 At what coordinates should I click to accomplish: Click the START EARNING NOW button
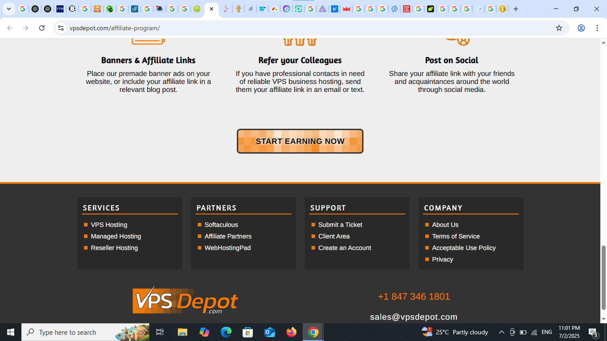point(300,141)
